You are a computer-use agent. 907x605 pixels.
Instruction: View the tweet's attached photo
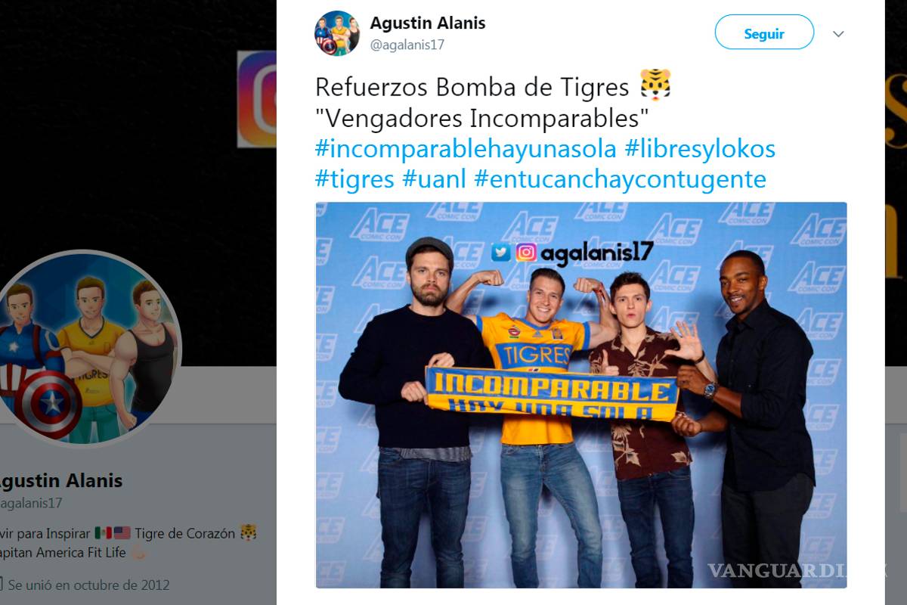pos(581,395)
